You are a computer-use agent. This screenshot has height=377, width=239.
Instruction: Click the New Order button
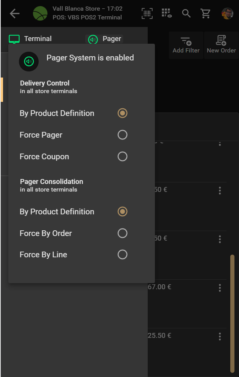pyautogui.click(x=221, y=45)
